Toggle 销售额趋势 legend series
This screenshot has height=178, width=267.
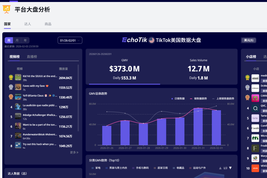click(x=198, y=99)
